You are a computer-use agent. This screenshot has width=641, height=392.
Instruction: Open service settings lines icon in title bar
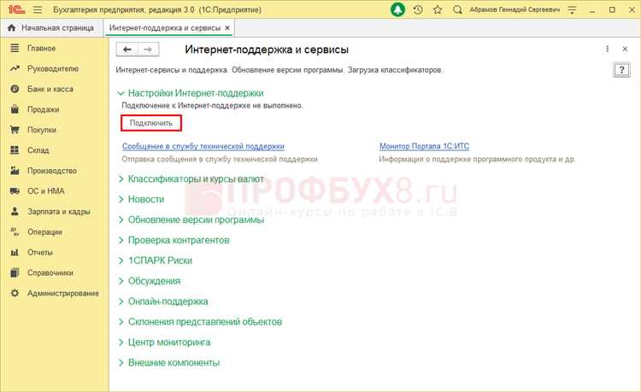[x=573, y=9]
